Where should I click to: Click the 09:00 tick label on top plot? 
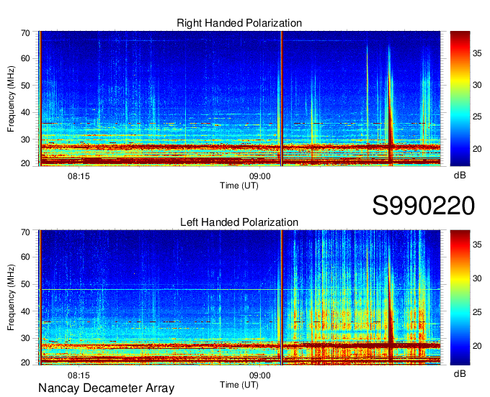pos(259,176)
